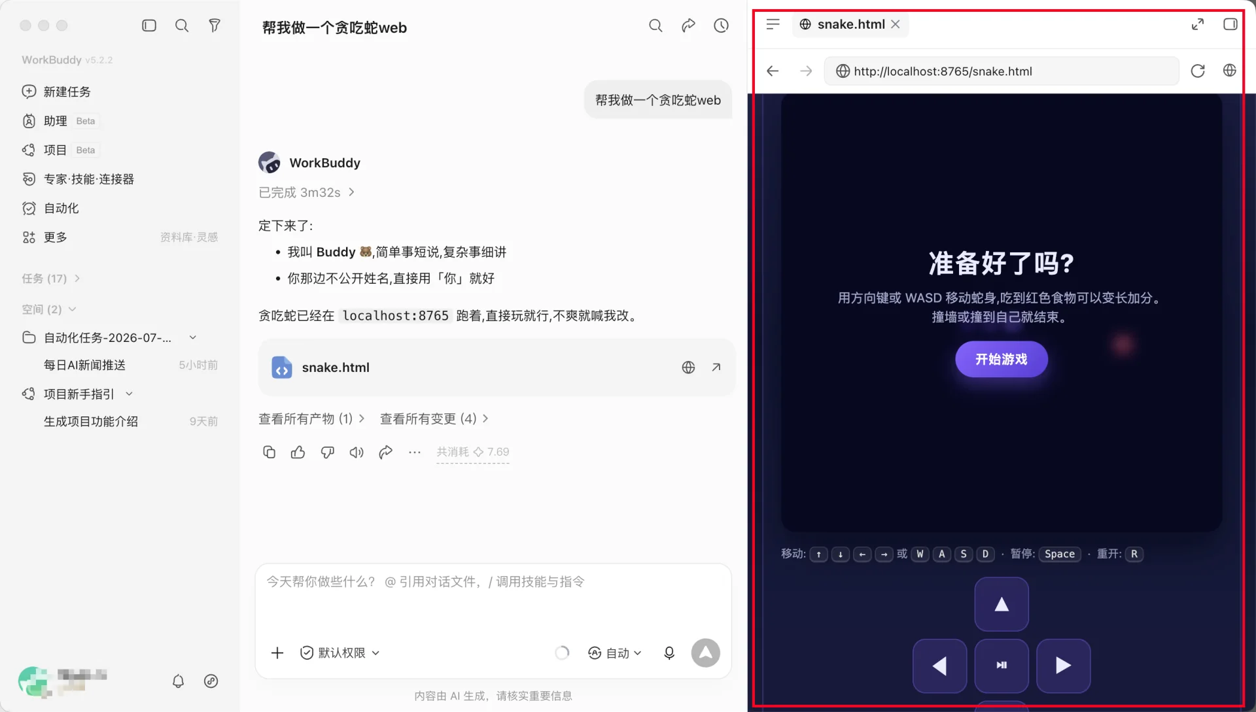The width and height of the screenshot is (1256, 712).
Task: Open the 自动 mode dropdown
Action: tap(615, 653)
